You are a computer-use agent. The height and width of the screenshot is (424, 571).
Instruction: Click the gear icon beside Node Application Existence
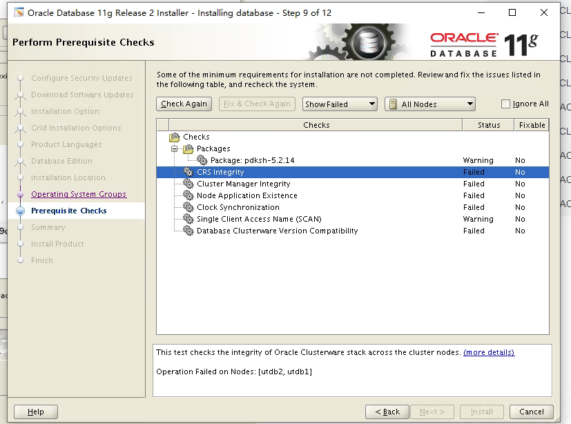(188, 195)
